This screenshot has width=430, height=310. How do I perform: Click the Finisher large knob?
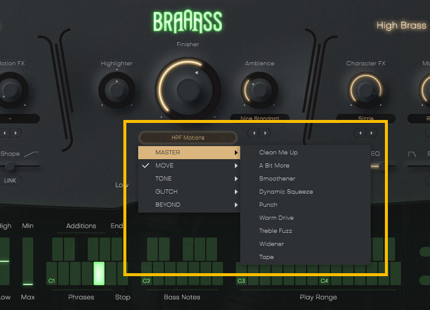point(187,88)
